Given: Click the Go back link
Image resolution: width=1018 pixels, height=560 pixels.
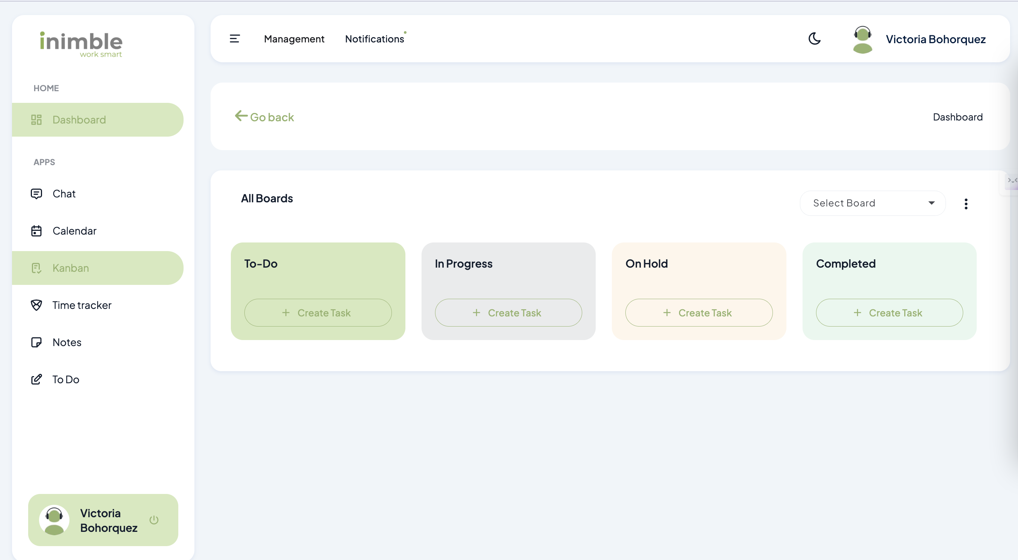Looking at the screenshot, I should coord(264,117).
